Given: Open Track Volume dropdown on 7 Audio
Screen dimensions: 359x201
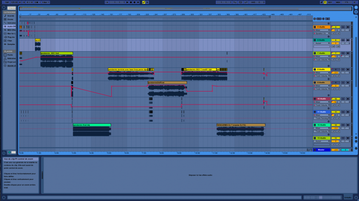Looking at the screenshot, I should [321, 59].
